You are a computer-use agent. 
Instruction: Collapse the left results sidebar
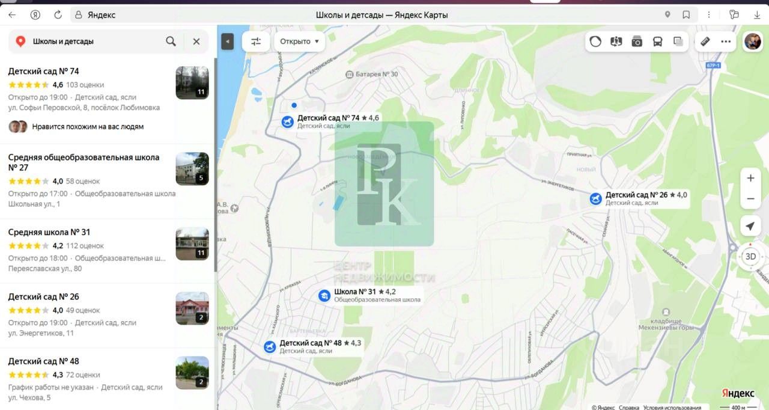coord(227,41)
